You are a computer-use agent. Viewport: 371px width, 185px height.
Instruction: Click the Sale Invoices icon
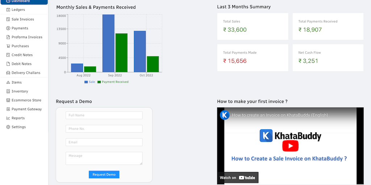click(x=8, y=20)
